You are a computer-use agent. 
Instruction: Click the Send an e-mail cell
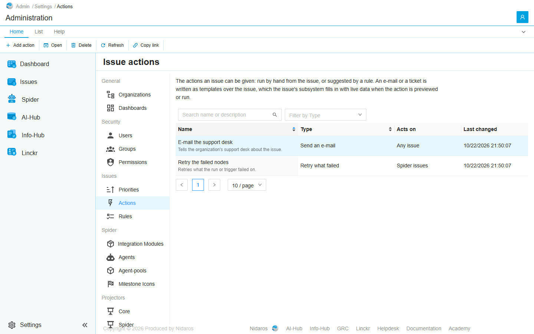tap(318, 145)
